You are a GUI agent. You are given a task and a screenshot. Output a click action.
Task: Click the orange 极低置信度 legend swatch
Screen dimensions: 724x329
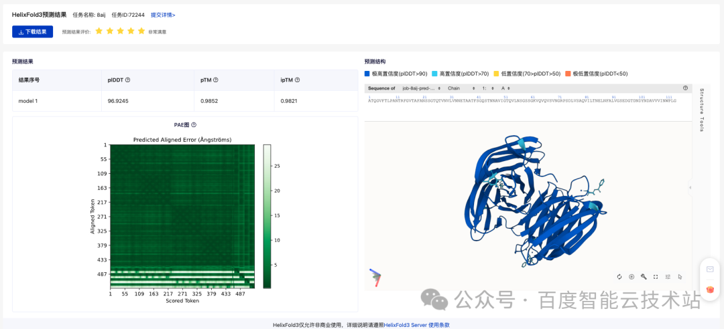point(568,74)
